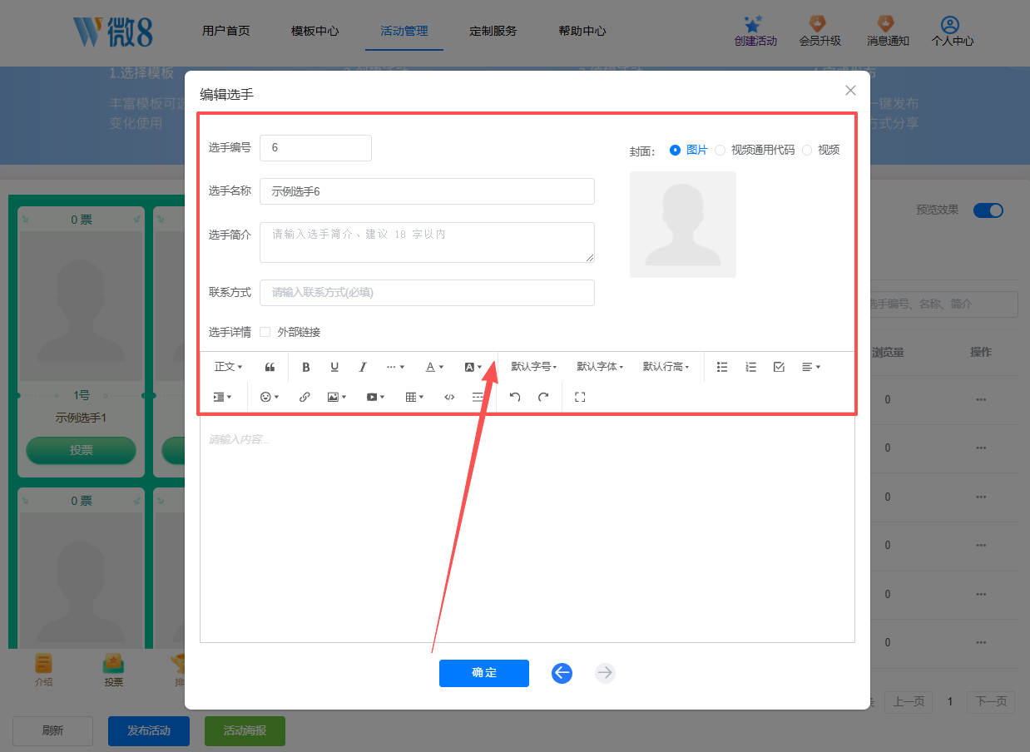The height and width of the screenshot is (752, 1030).
Task: Open the 帮助中心 menu item
Action: click(x=582, y=30)
